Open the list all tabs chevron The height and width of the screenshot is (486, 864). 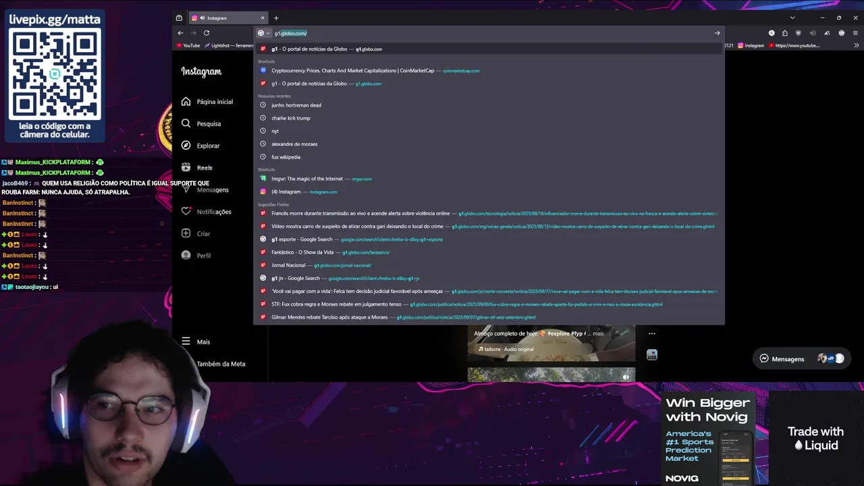[x=792, y=18]
